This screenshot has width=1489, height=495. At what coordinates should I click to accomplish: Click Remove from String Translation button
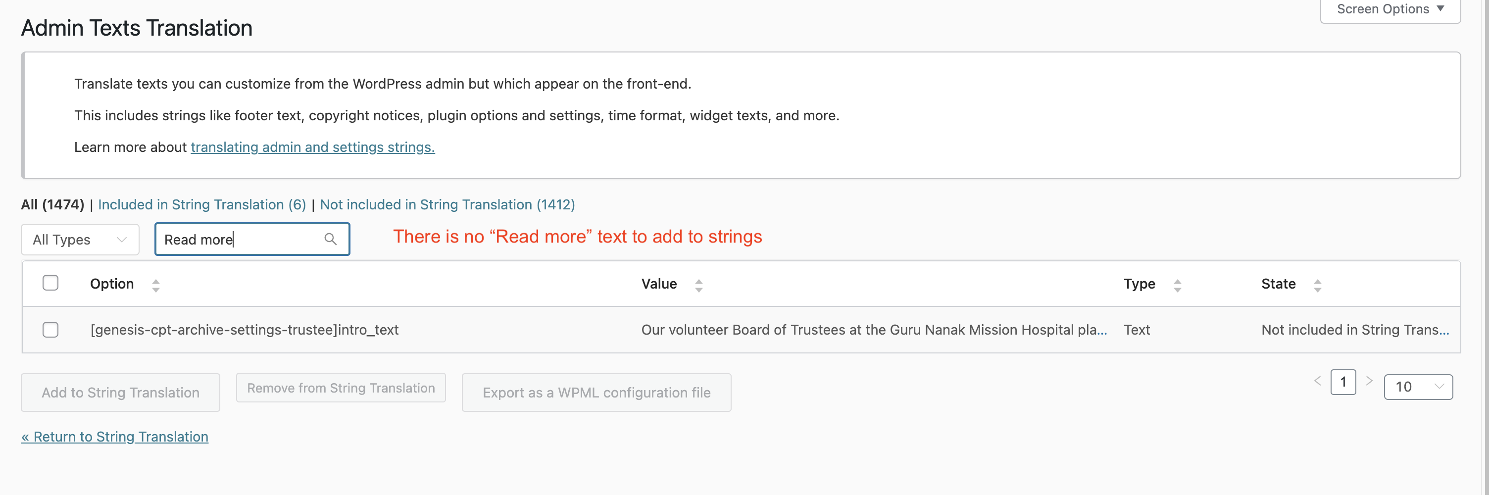341,388
